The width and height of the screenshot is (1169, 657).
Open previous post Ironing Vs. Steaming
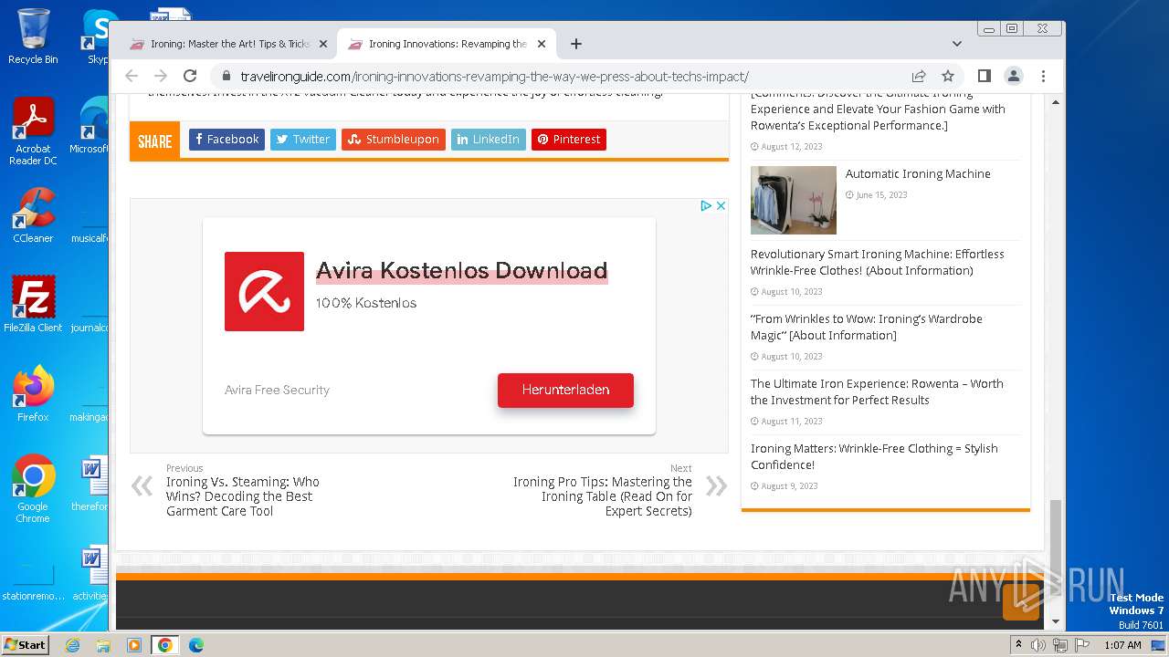click(243, 496)
